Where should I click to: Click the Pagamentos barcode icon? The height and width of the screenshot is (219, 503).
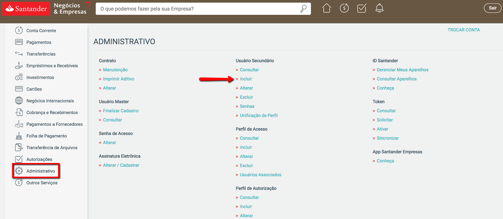19,42
